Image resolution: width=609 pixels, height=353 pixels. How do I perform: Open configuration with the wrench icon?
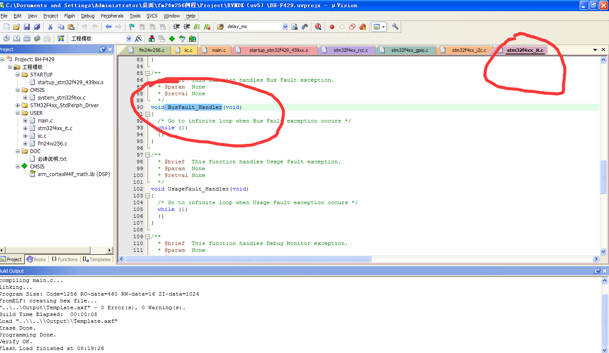click(x=395, y=27)
